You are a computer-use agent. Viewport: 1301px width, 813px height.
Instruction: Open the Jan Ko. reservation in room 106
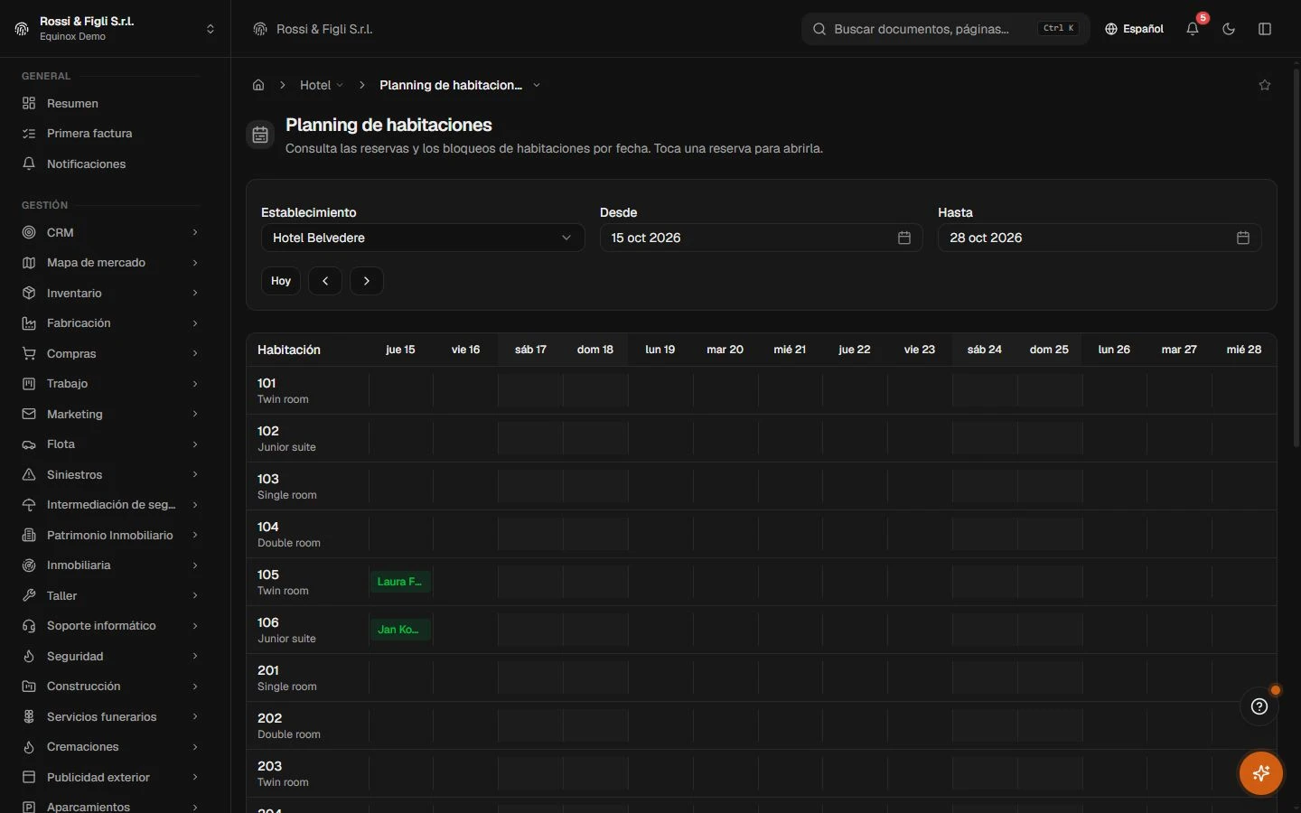(400, 630)
